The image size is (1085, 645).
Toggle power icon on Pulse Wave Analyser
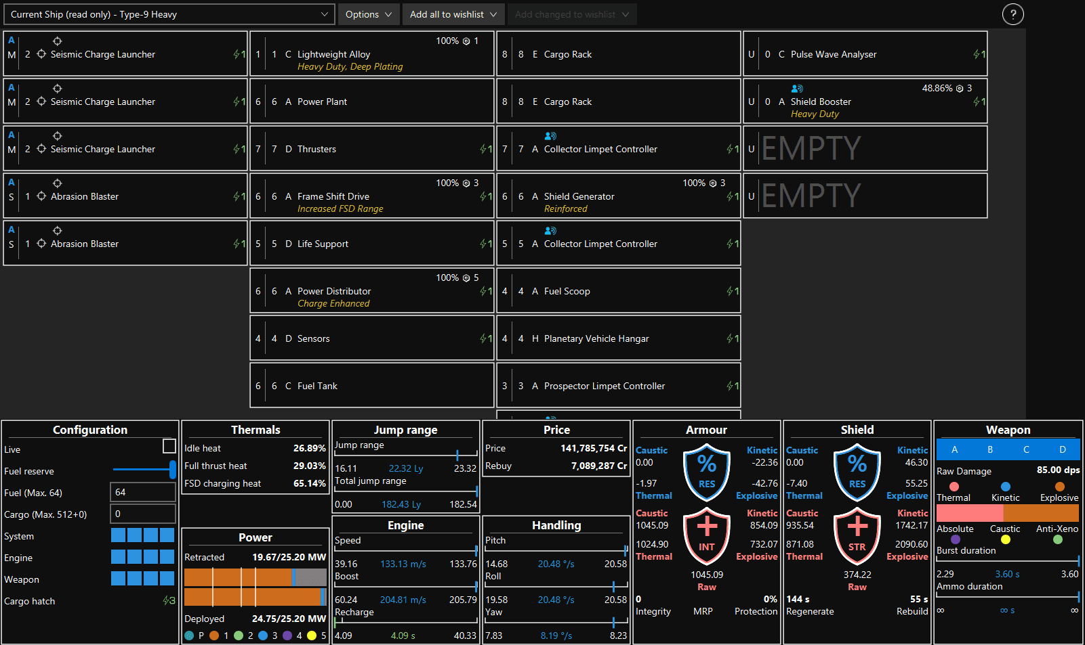[979, 54]
